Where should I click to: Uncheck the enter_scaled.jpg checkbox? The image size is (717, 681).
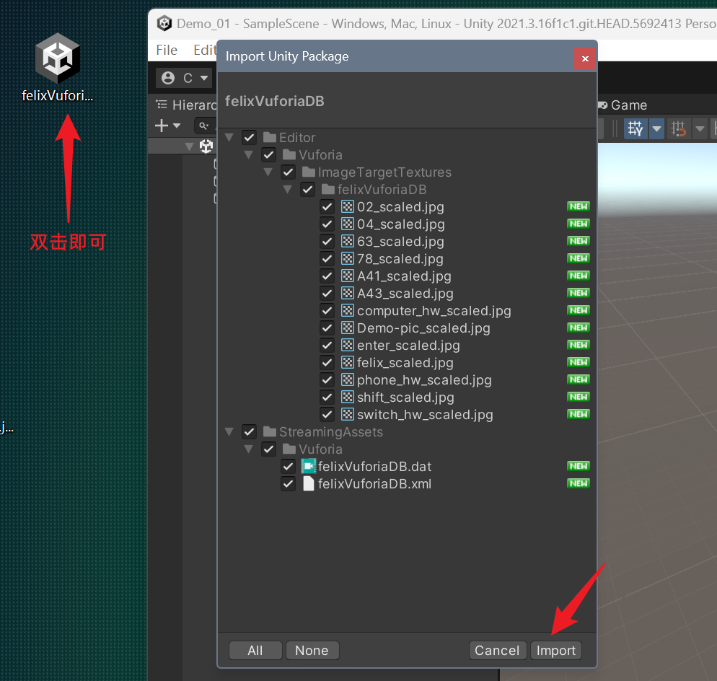tap(327, 345)
